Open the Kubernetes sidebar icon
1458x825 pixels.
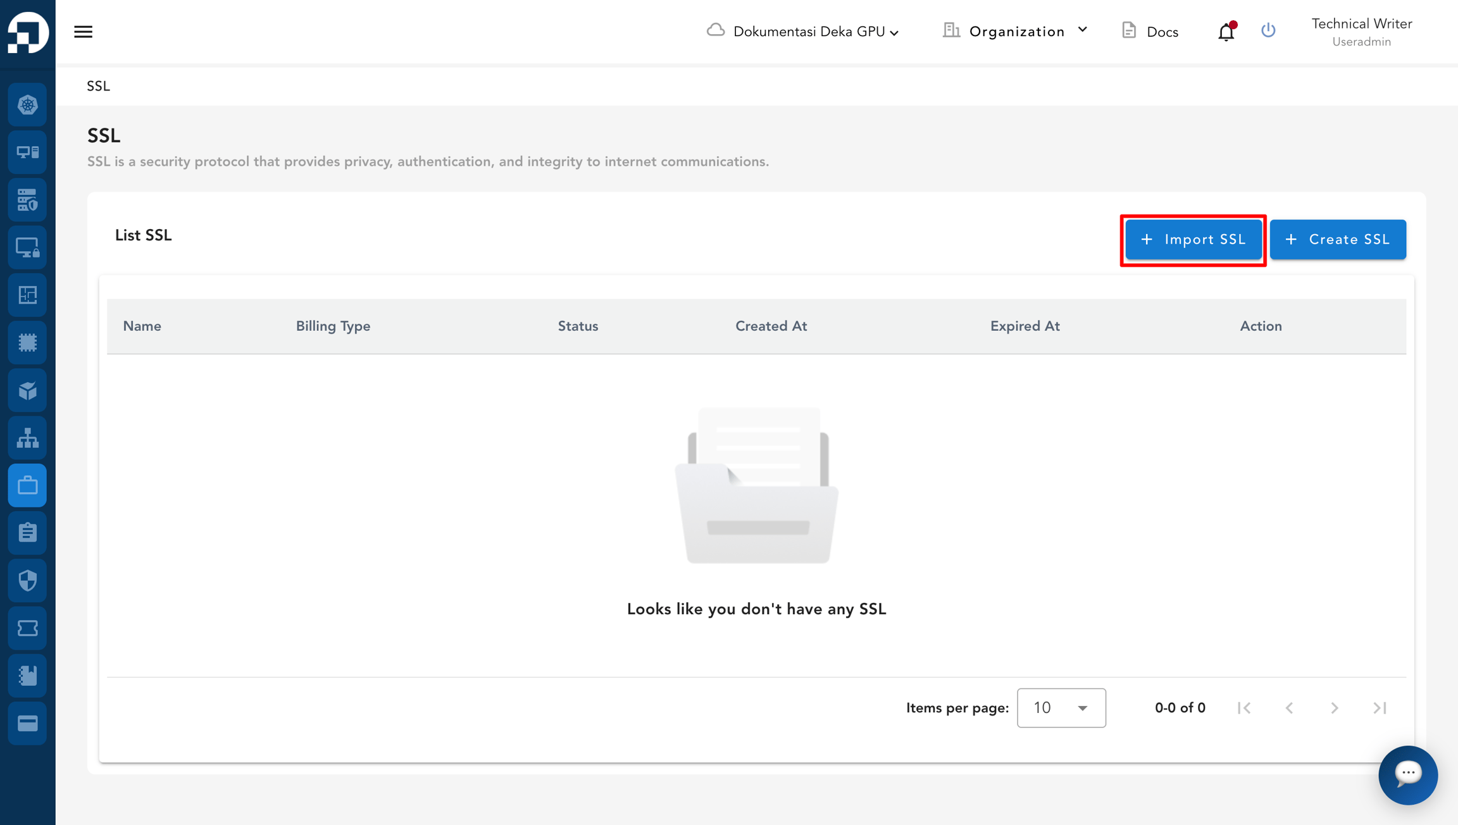(27, 104)
